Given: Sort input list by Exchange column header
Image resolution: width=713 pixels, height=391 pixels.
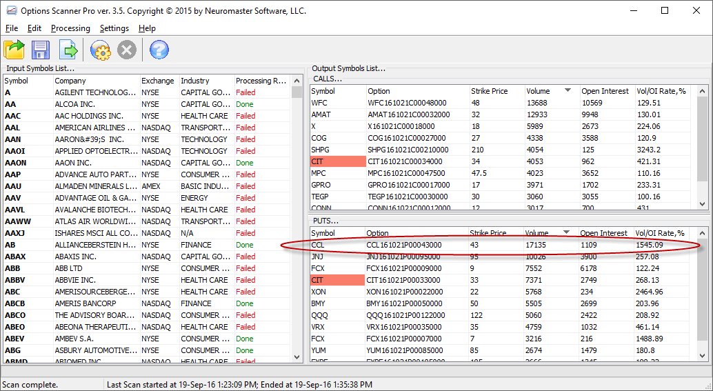Looking at the screenshot, I should [159, 81].
